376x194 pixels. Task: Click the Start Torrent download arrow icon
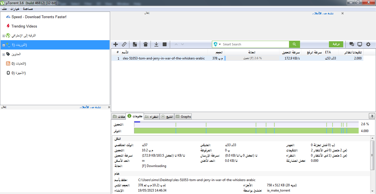[156, 44]
